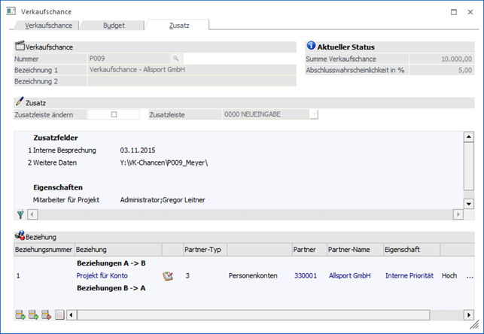
Task: Click the Bezeichnung 2 input field
Action: click(191, 81)
